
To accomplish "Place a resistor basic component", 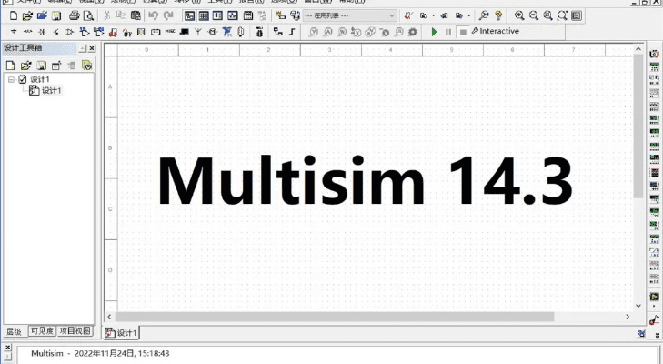I will tap(27, 32).
